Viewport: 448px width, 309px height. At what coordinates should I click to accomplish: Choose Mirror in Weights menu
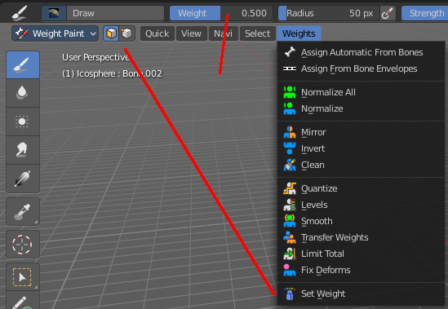point(362,132)
